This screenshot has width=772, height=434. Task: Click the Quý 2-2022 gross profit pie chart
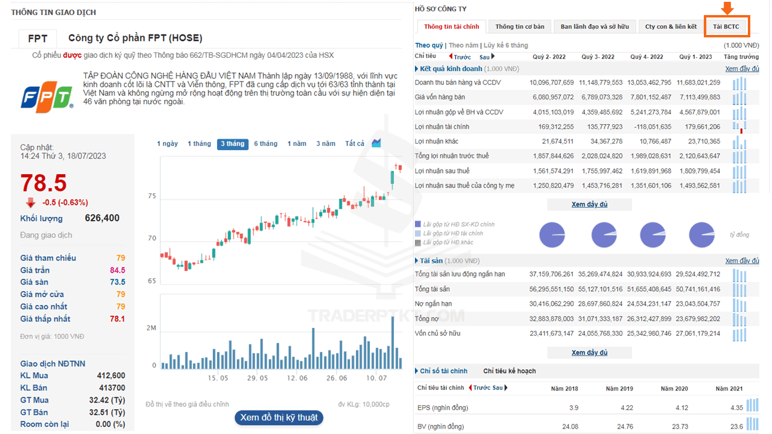coord(552,234)
